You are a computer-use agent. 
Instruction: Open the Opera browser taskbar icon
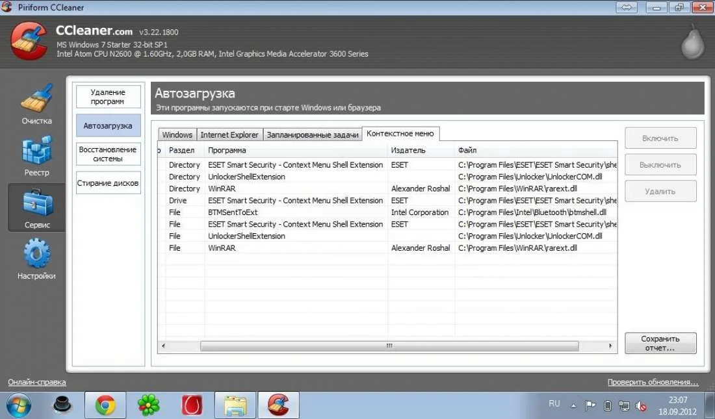click(192, 405)
